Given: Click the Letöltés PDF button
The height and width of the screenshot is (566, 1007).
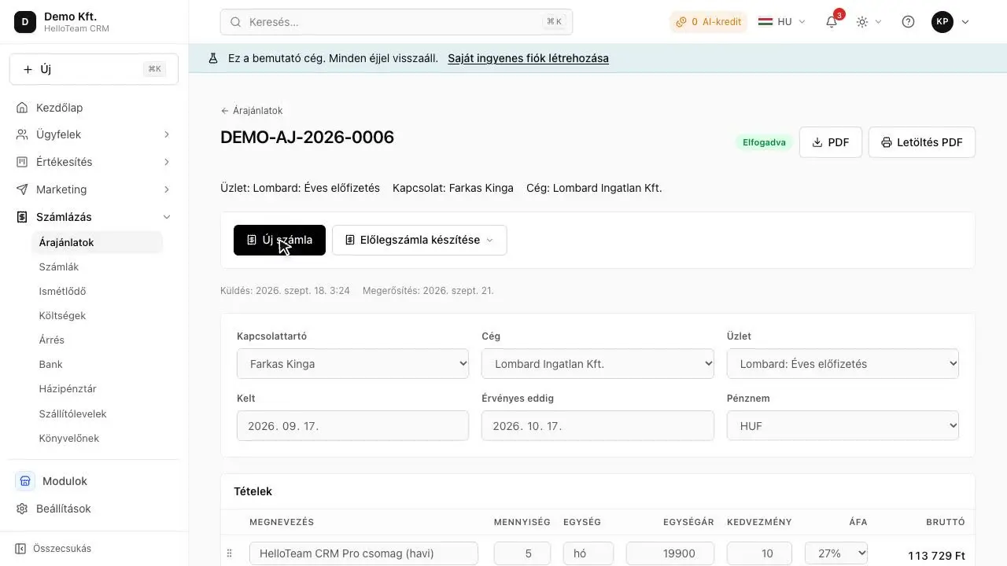Looking at the screenshot, I should [x=921, y=142].
